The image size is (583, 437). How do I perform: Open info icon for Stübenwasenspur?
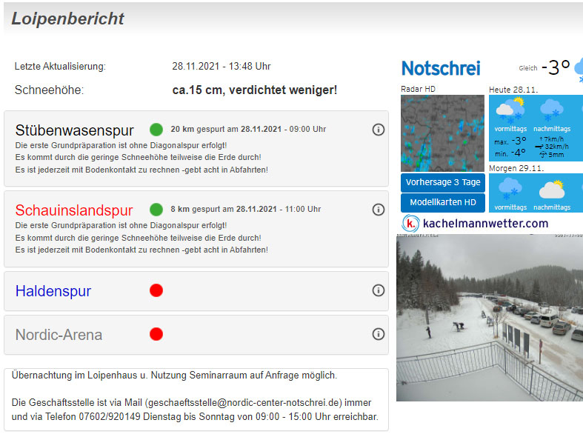click(x=378, y=130)
